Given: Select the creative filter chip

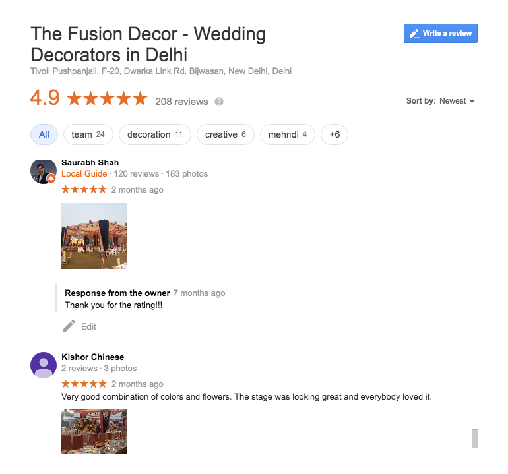Looking at the screenshot, I should (x=226, y=134).
